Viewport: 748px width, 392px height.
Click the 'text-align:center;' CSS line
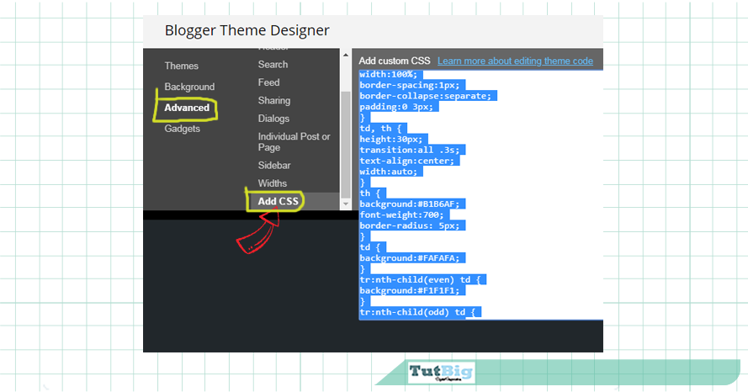click(407, 161)
